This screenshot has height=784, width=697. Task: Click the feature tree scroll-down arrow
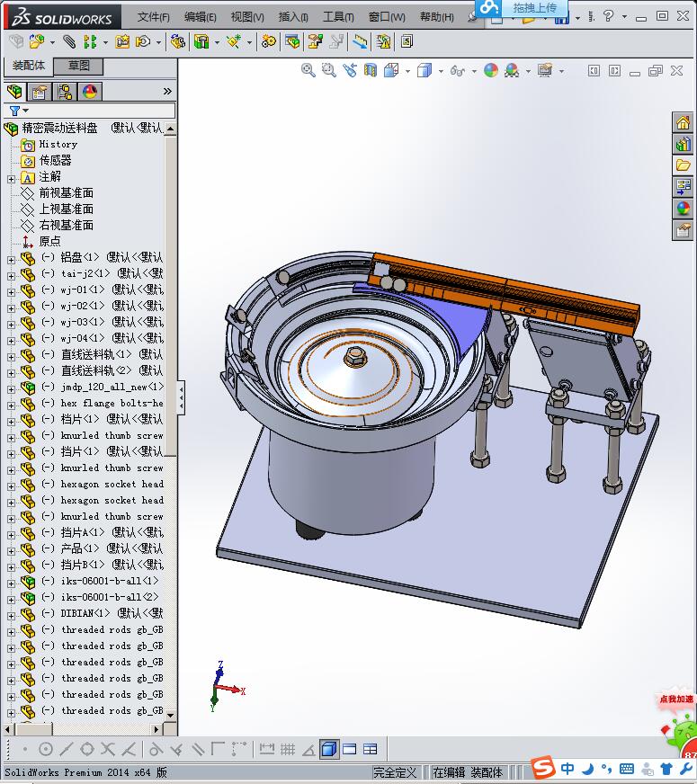click(x=171, y=715)
